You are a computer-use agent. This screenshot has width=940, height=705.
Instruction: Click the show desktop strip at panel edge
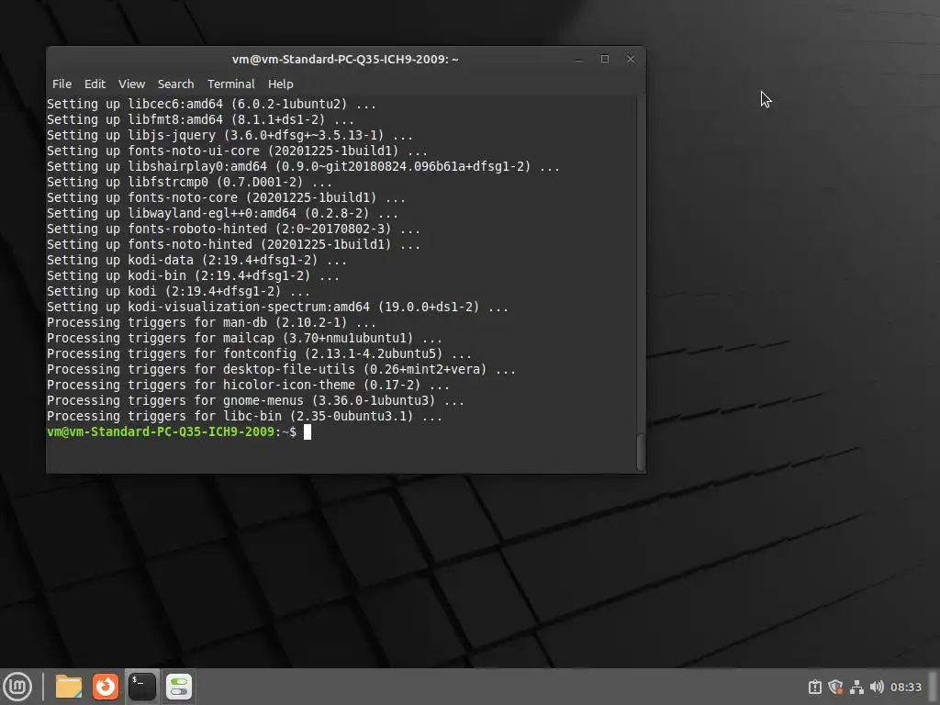(x=934, y=687)
